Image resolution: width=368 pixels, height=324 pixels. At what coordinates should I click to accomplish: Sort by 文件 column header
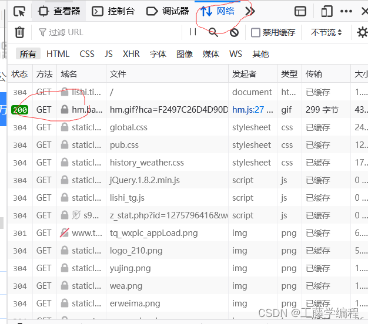pyautogui.click(x=167, y=74)
